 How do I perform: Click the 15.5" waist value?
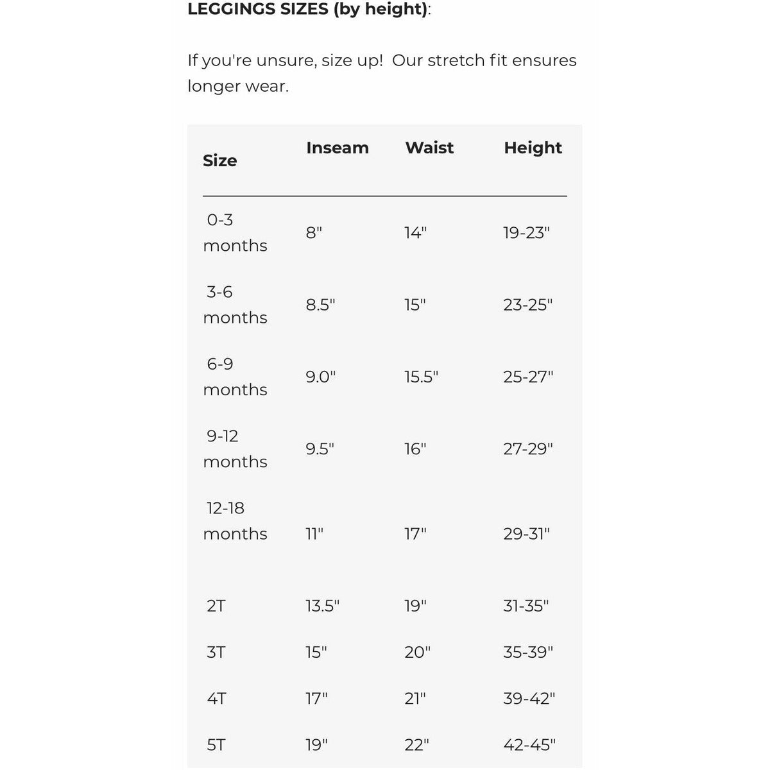click(421, 377)
